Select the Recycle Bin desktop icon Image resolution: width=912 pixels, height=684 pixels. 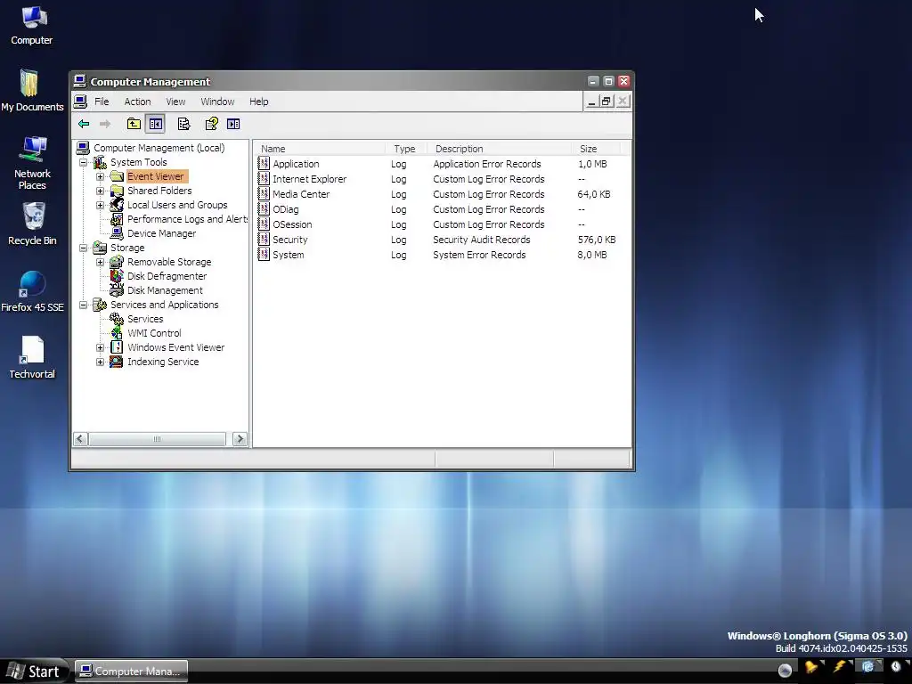click(32, 224)
